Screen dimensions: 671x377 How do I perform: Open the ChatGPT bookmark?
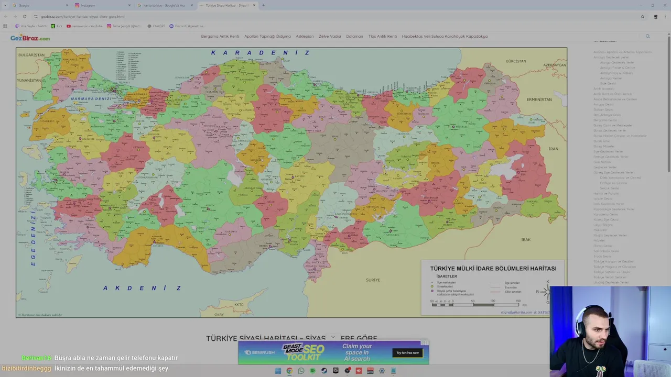pos(156,26)
